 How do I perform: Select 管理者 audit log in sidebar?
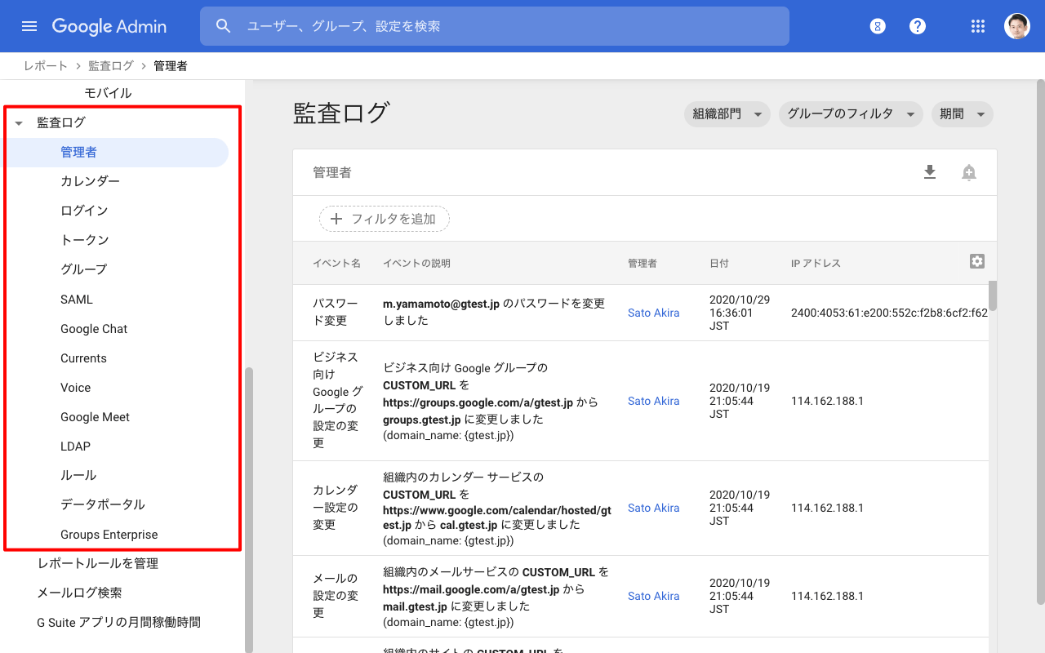(x=116, y=152)
